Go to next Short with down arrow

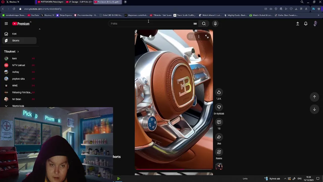(314, 109)
